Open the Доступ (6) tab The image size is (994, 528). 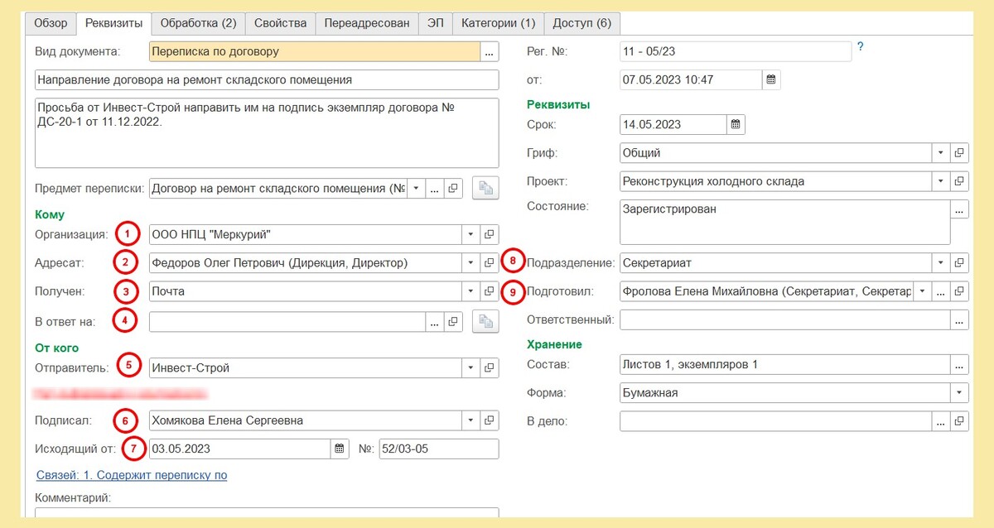coord(581,23)
